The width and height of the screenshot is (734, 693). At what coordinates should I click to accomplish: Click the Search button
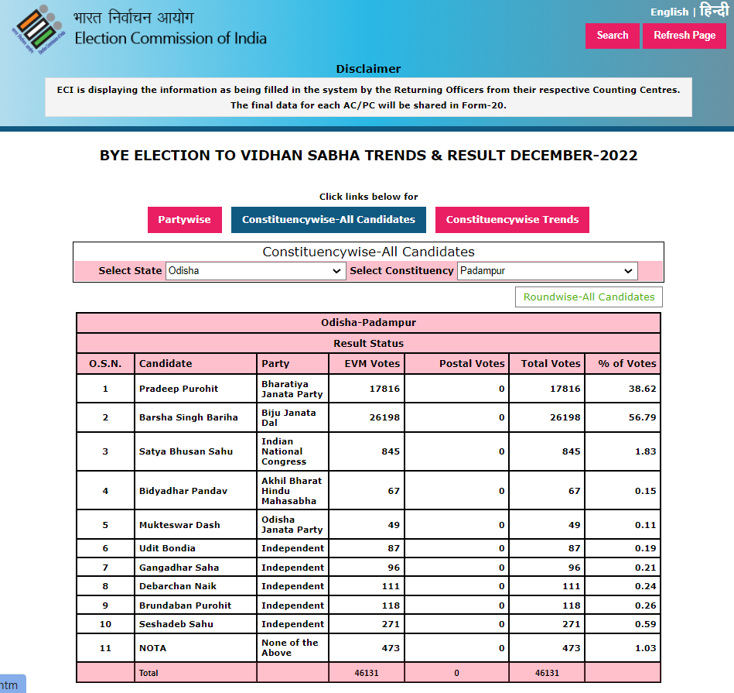(612, 36)
